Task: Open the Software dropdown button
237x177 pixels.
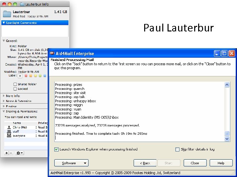Action: pos(71,163)
